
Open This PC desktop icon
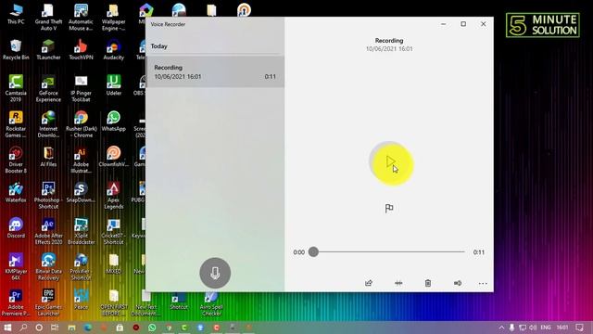pyautogui.click(x=16, y=15)
